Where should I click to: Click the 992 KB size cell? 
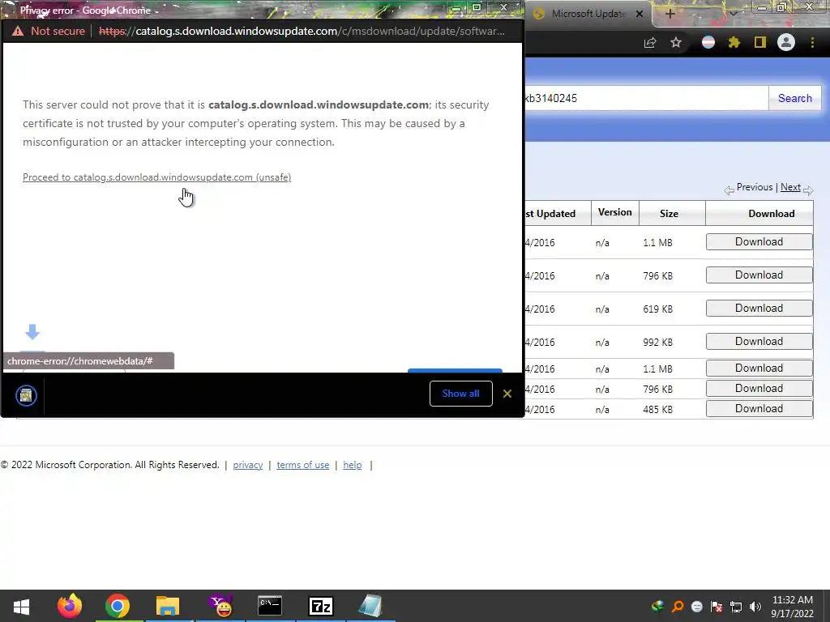(657, 343)
